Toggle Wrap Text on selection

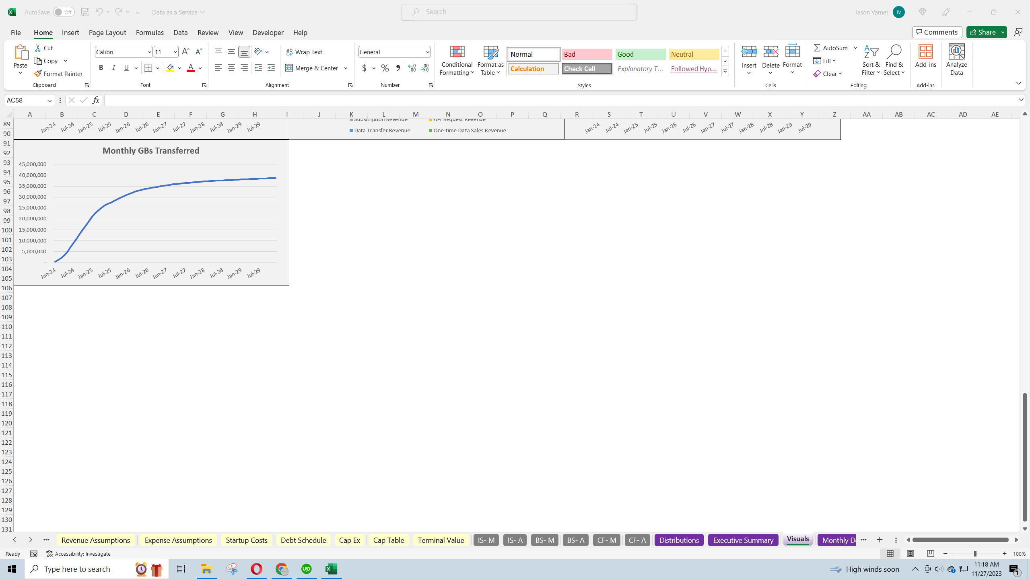click(305, 51)
